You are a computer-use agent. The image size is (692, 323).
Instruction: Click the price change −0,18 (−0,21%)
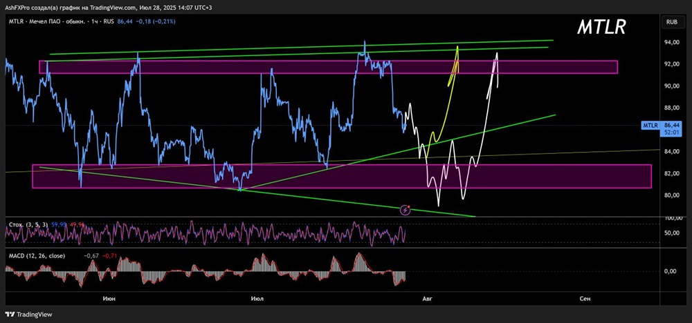[154, 21]
